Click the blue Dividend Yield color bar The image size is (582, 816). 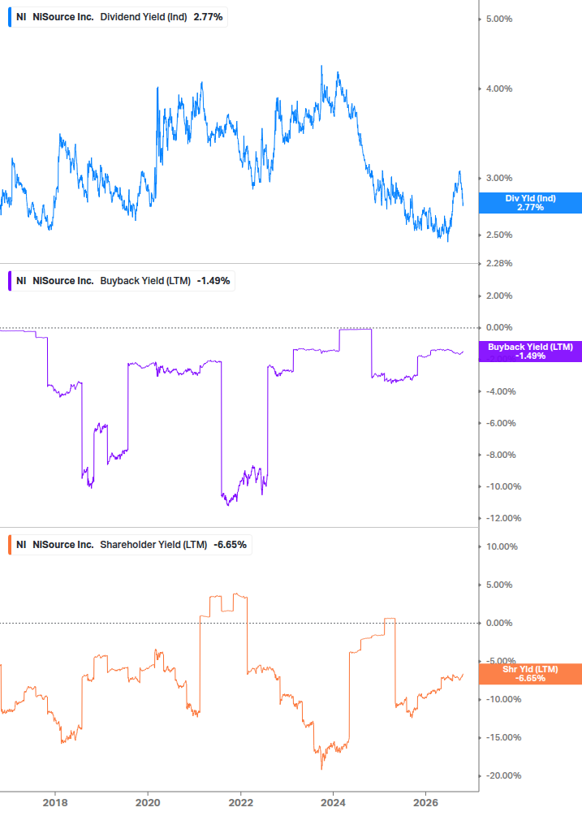10,17
